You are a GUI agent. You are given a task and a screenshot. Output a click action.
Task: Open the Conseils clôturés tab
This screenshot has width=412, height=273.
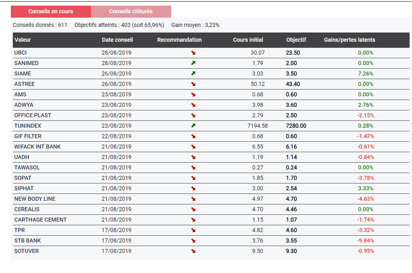point(131,12)
